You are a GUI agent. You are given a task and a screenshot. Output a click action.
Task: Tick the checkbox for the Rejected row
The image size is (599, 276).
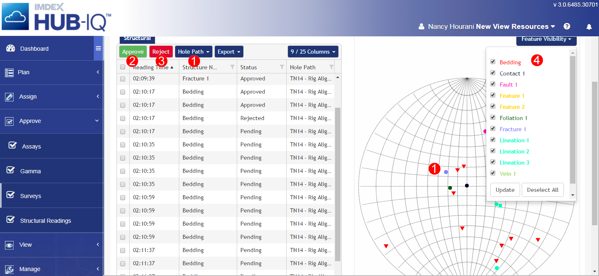[x=123, y=118]
